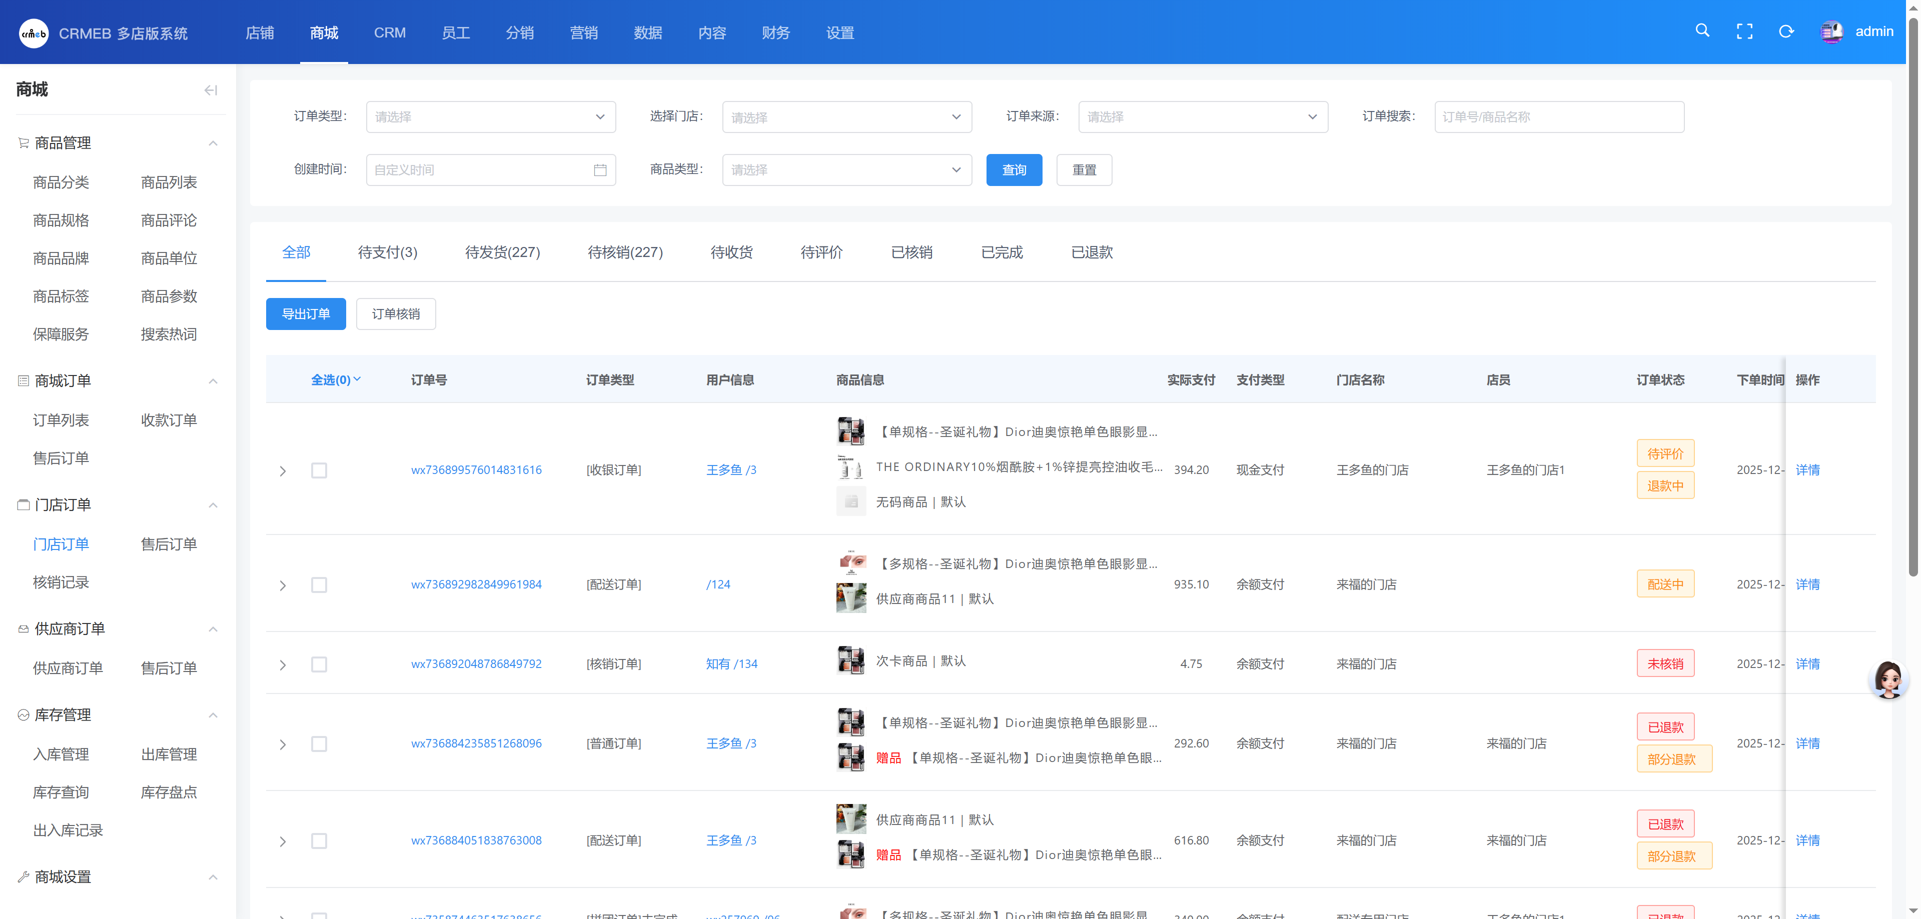Click the 订单搜索 input field
The image size is (1921, 919).
[1559, 117]
